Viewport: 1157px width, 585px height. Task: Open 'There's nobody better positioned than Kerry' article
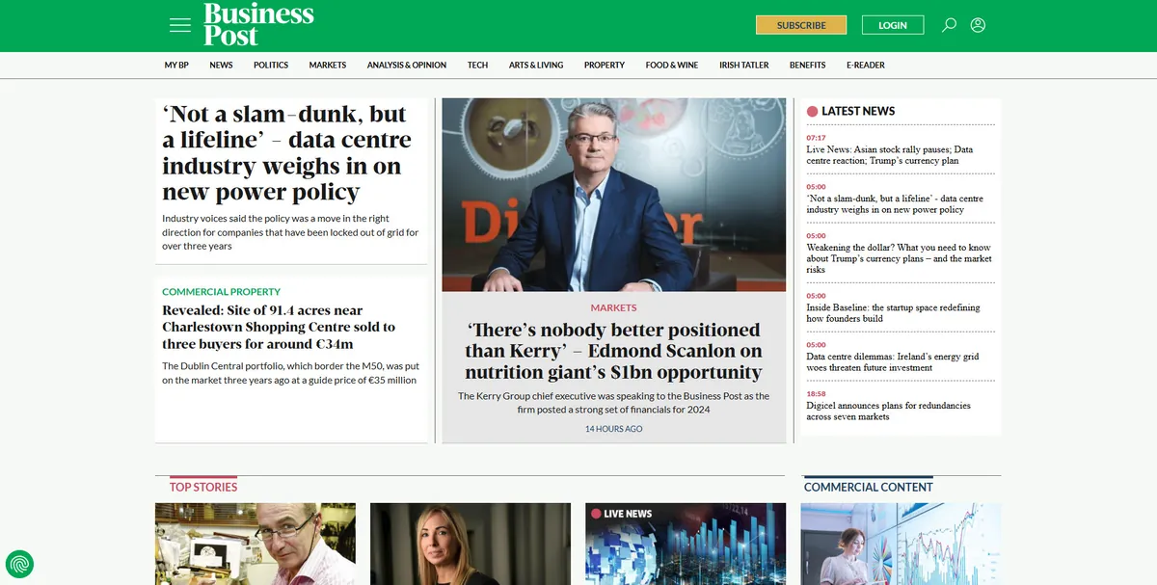click(x=614, y=351)
